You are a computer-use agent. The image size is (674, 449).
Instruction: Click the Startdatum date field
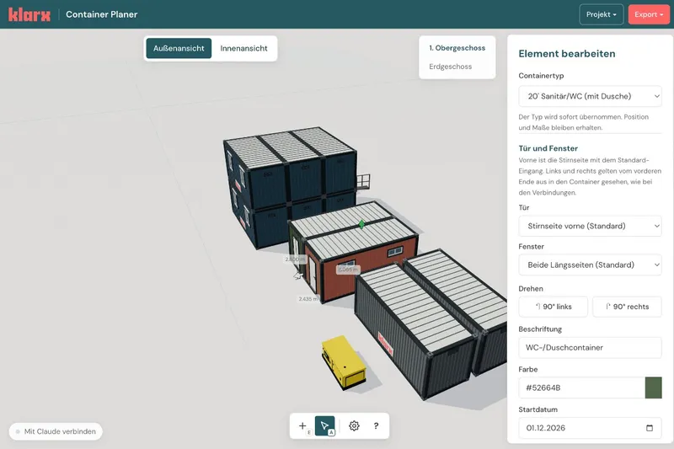point(591,428)
